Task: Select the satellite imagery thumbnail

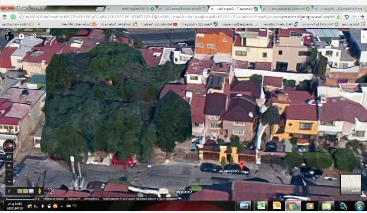Action: coord(20,191)
